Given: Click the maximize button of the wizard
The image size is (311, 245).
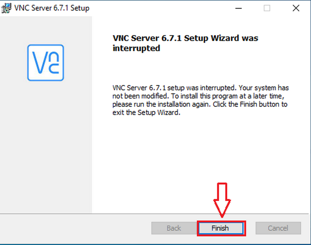Looking at the screenshot, I should [267, 8].
